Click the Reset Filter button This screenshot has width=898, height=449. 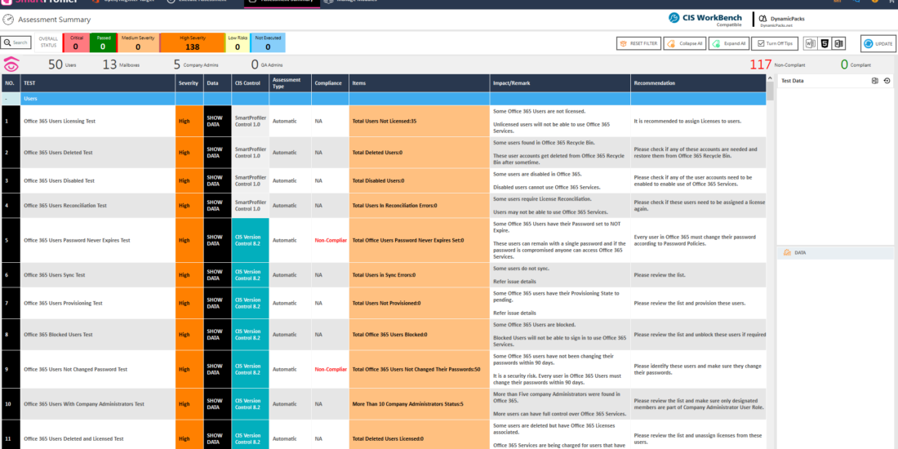click(638, 43)
